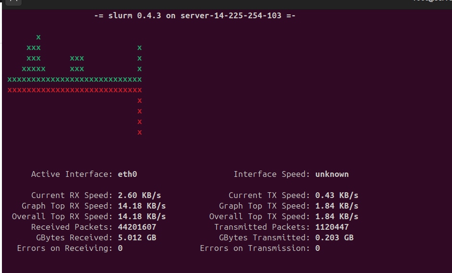
Task: Click the Graph Top RX Speed value
Action: [142, 206]
